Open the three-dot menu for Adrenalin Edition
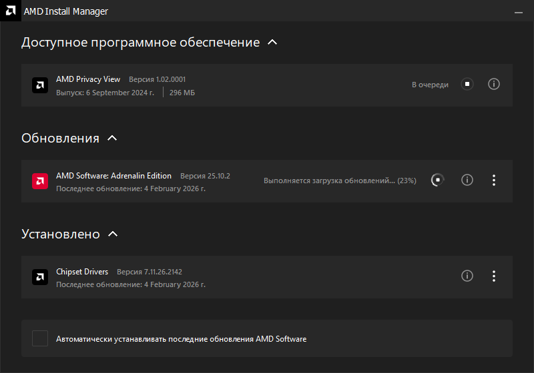 tap(494, 180)
